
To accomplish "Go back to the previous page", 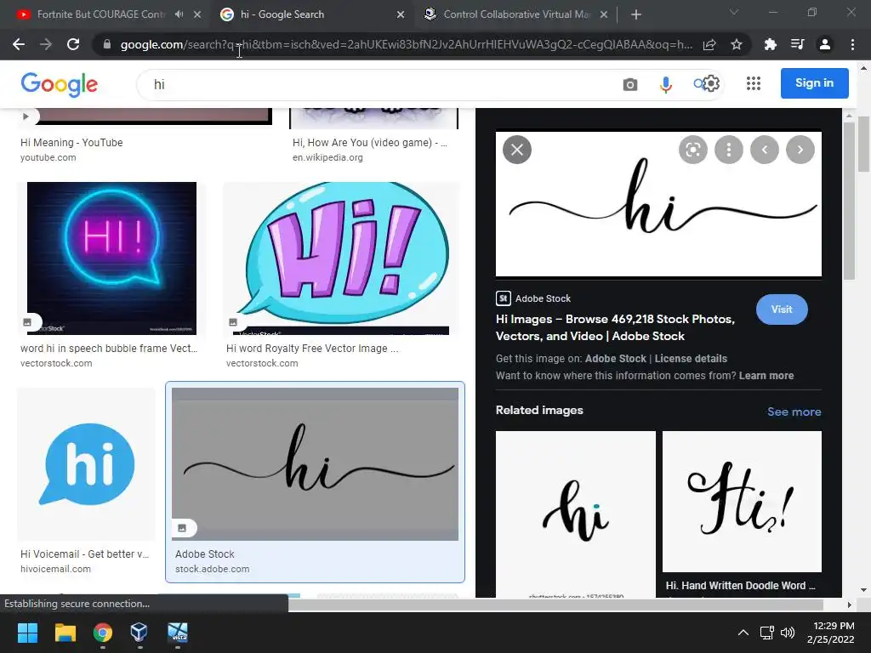I will pyautogui.click(x=19, y=44).
